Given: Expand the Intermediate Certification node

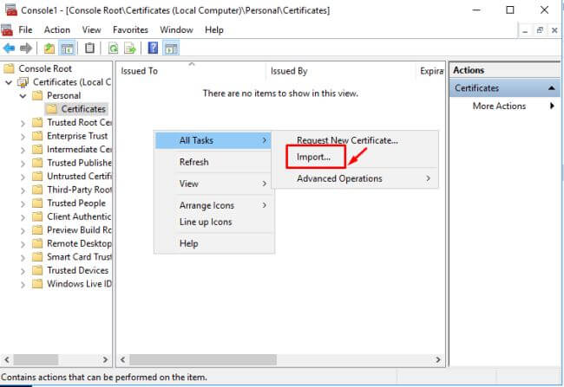Looking at the screenshot, I should (x=23, y=150).
